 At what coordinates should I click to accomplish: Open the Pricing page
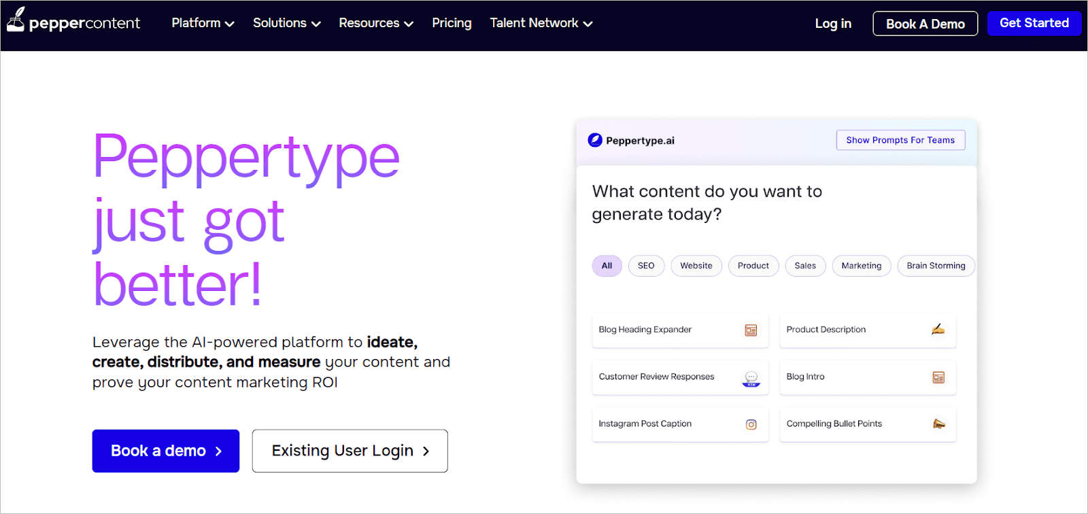point(452,23)
